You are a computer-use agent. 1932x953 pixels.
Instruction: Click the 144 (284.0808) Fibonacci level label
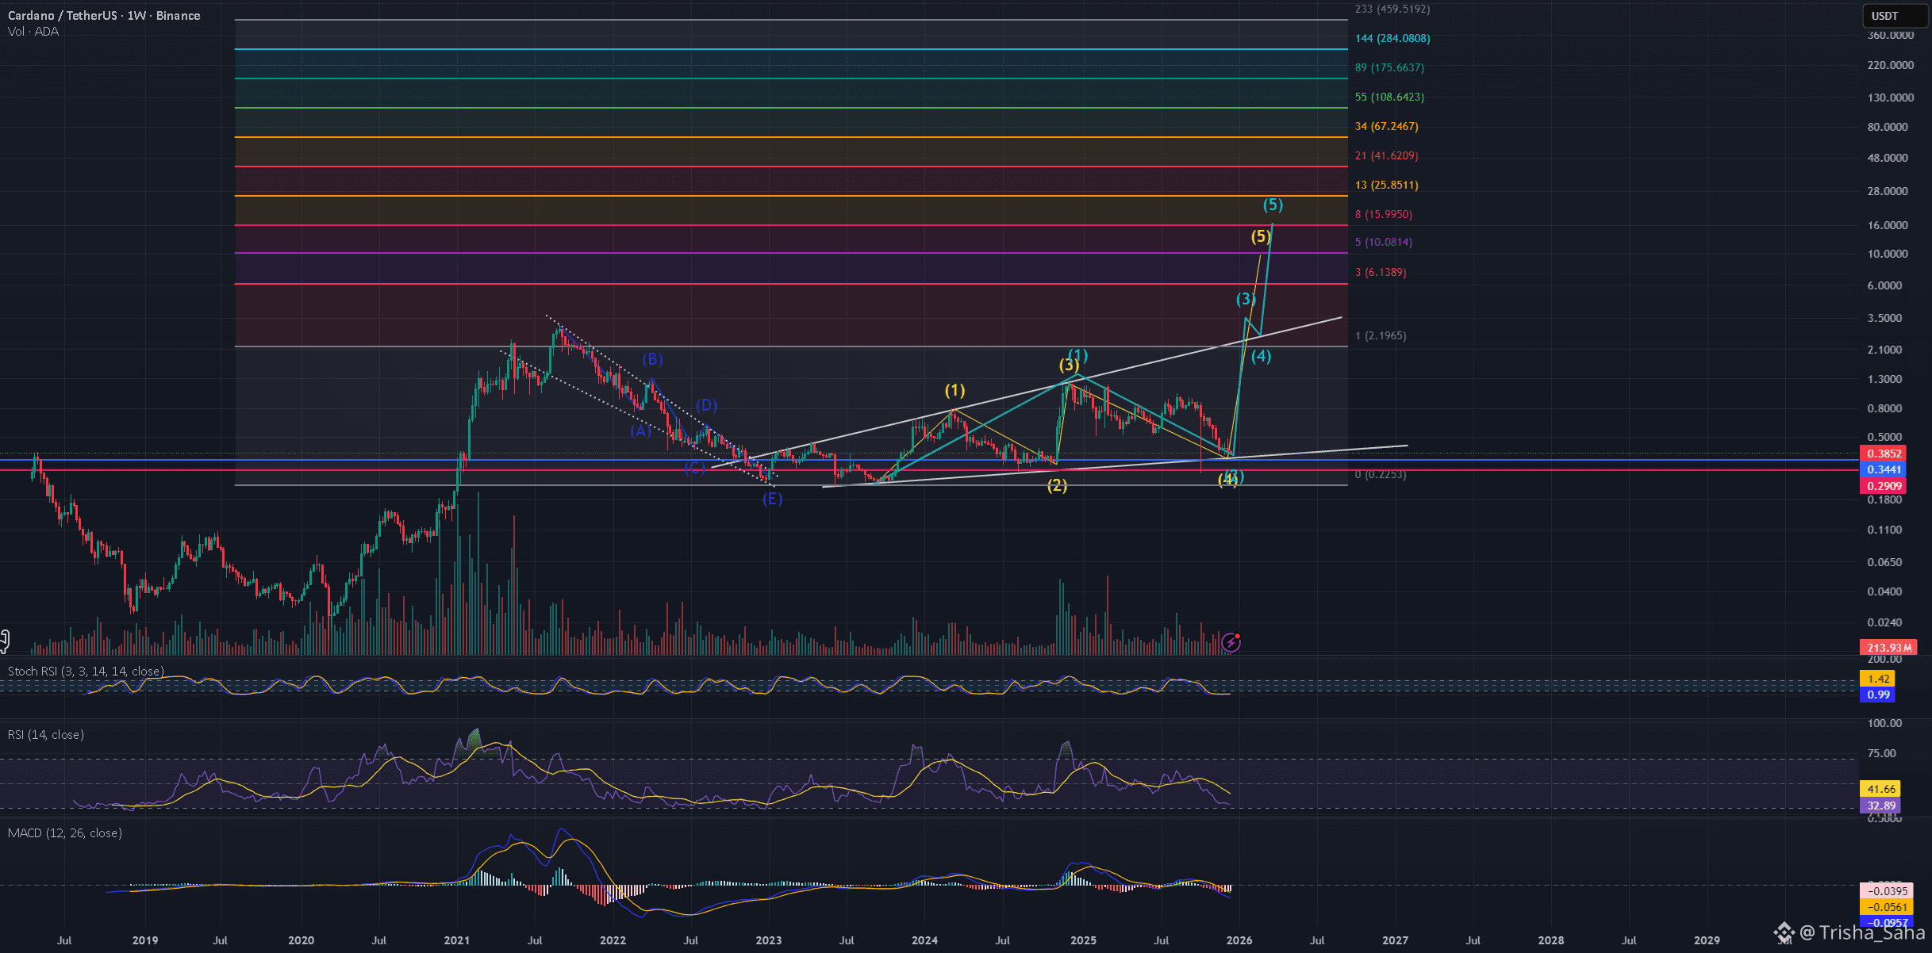1392,38
